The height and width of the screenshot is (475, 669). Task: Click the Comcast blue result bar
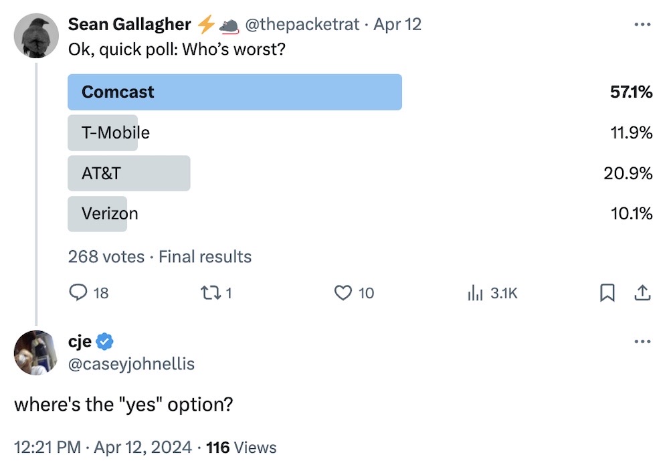coord(234,92)
